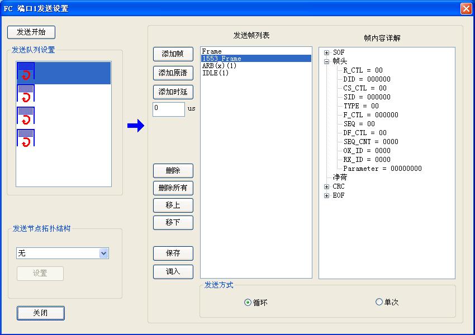
Task: Click the 关闭 button
Action: [x=41, y=313]
